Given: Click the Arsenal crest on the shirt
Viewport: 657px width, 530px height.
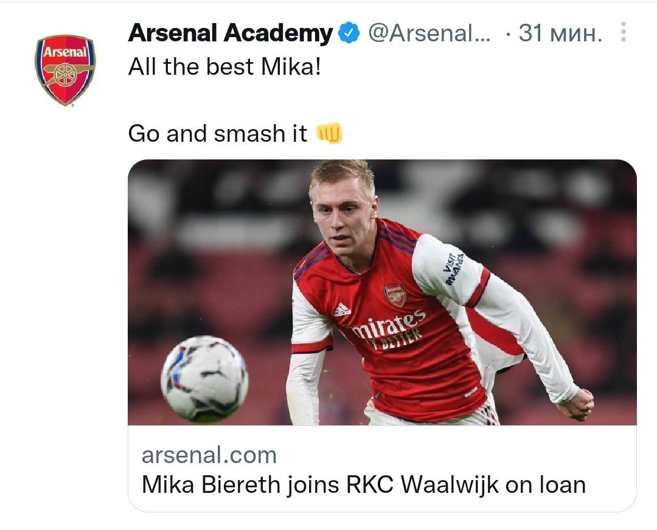Looking at the screenshot, I should (x=395, y=295).
